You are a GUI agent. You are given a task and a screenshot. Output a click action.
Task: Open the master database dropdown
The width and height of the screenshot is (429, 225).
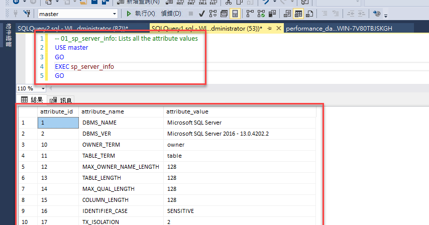click(115, 14)
